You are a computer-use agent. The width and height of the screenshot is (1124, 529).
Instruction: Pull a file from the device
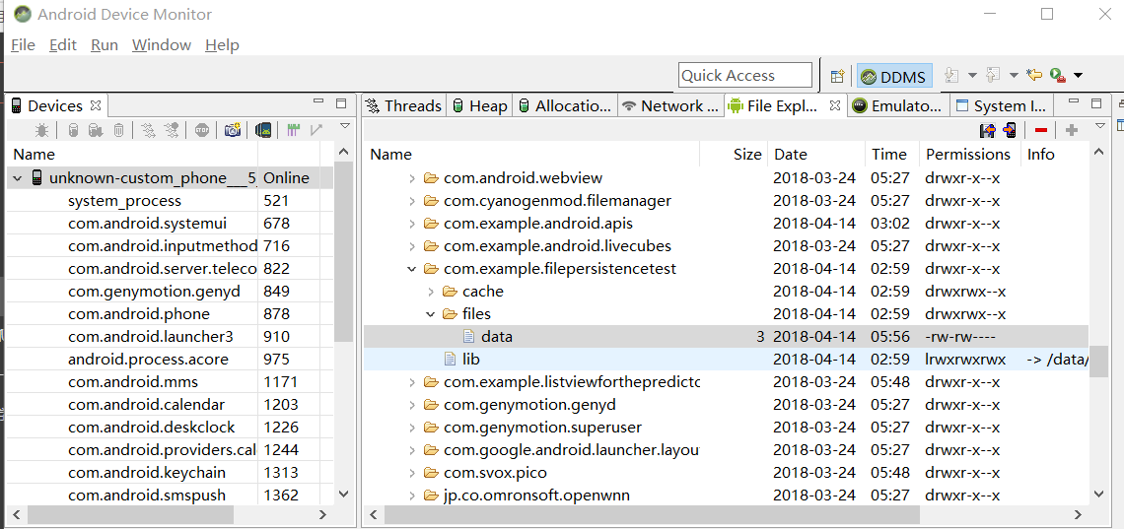click(987, 130)
